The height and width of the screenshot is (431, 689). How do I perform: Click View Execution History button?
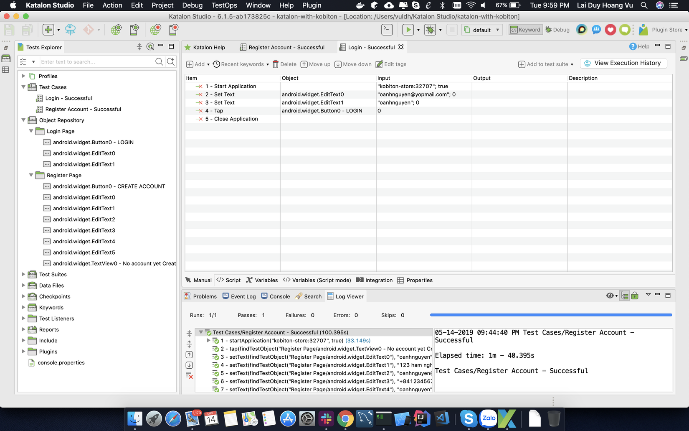(623, 63)
